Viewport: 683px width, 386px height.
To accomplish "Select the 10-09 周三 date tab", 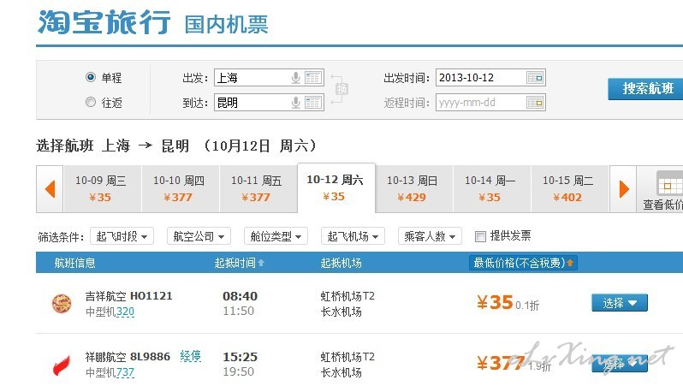I will click(103, 189).
